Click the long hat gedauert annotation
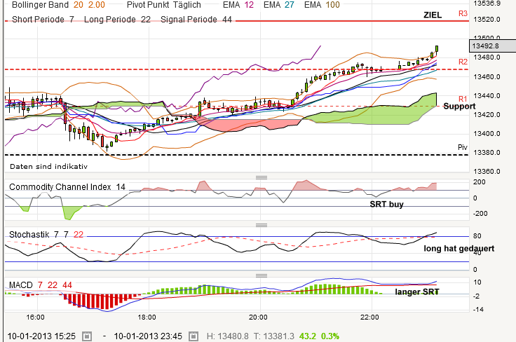The height and width of the screenshot is (342, 516). [x=459, y=248]
